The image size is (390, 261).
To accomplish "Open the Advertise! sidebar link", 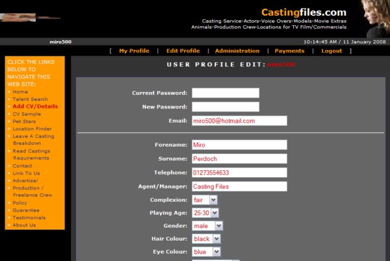I will tap(25, 180).
